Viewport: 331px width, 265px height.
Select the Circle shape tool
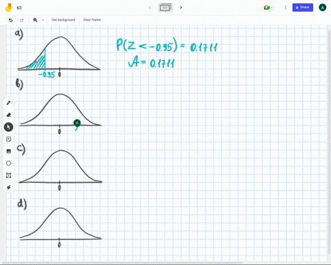[x=8, y=164]
